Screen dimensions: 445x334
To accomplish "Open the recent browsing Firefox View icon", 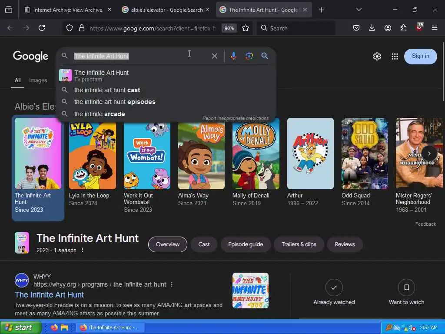I will tap(9, 10).
